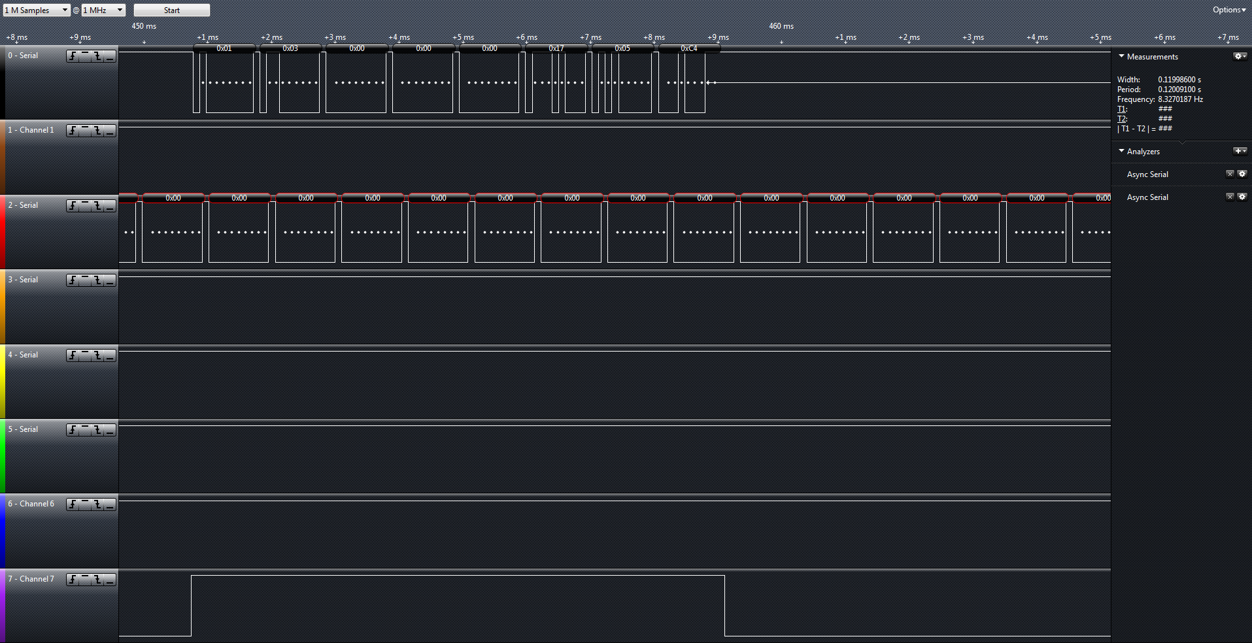Select the decoded 0x05 byte label
This screenshot has height=643, width=1252.
(x=622, y=48)
